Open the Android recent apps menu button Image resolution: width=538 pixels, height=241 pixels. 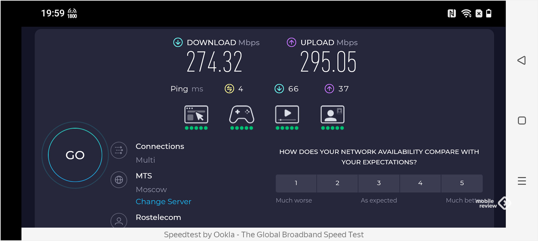(522, 181)
